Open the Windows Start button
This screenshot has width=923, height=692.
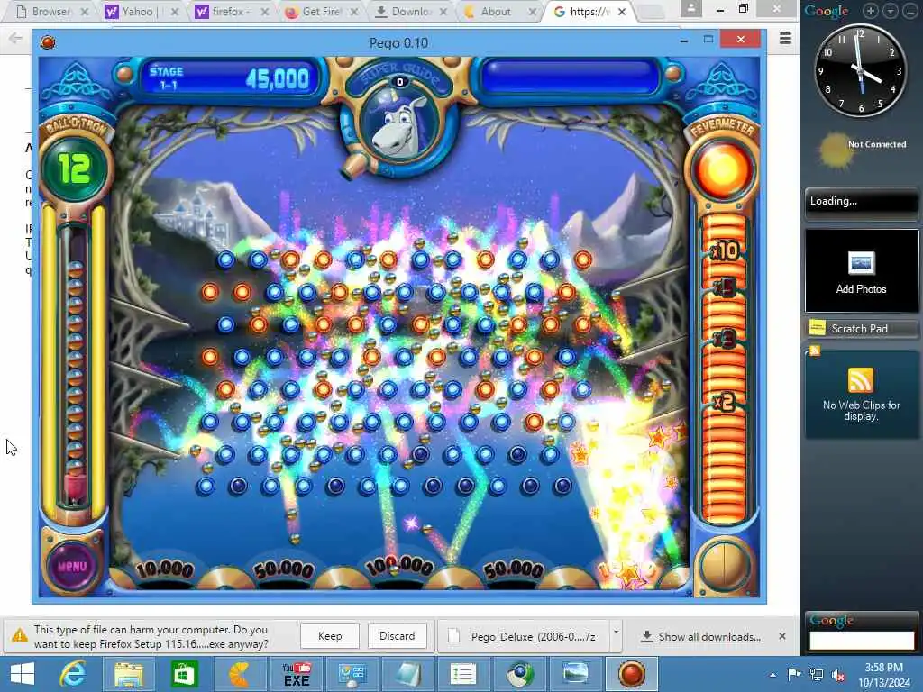[23, 674]
